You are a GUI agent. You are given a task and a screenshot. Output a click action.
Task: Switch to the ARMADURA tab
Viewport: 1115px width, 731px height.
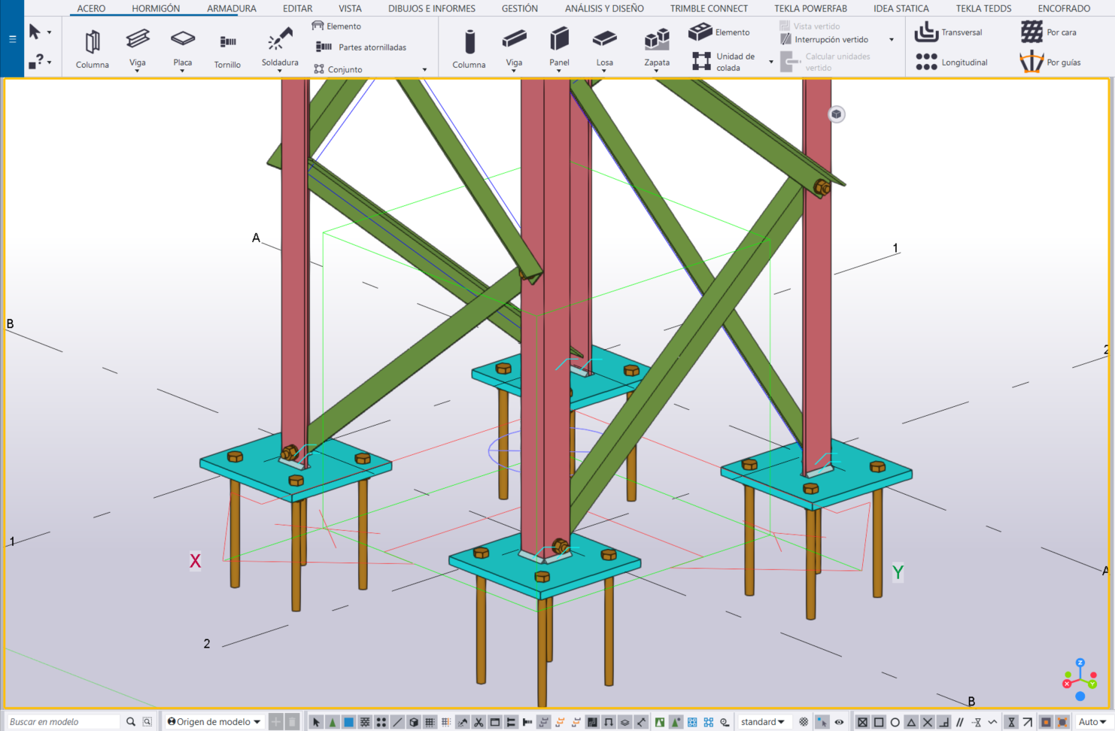[x=232, y=8]
